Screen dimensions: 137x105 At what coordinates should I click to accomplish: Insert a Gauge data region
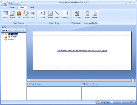tap(26, 15)
